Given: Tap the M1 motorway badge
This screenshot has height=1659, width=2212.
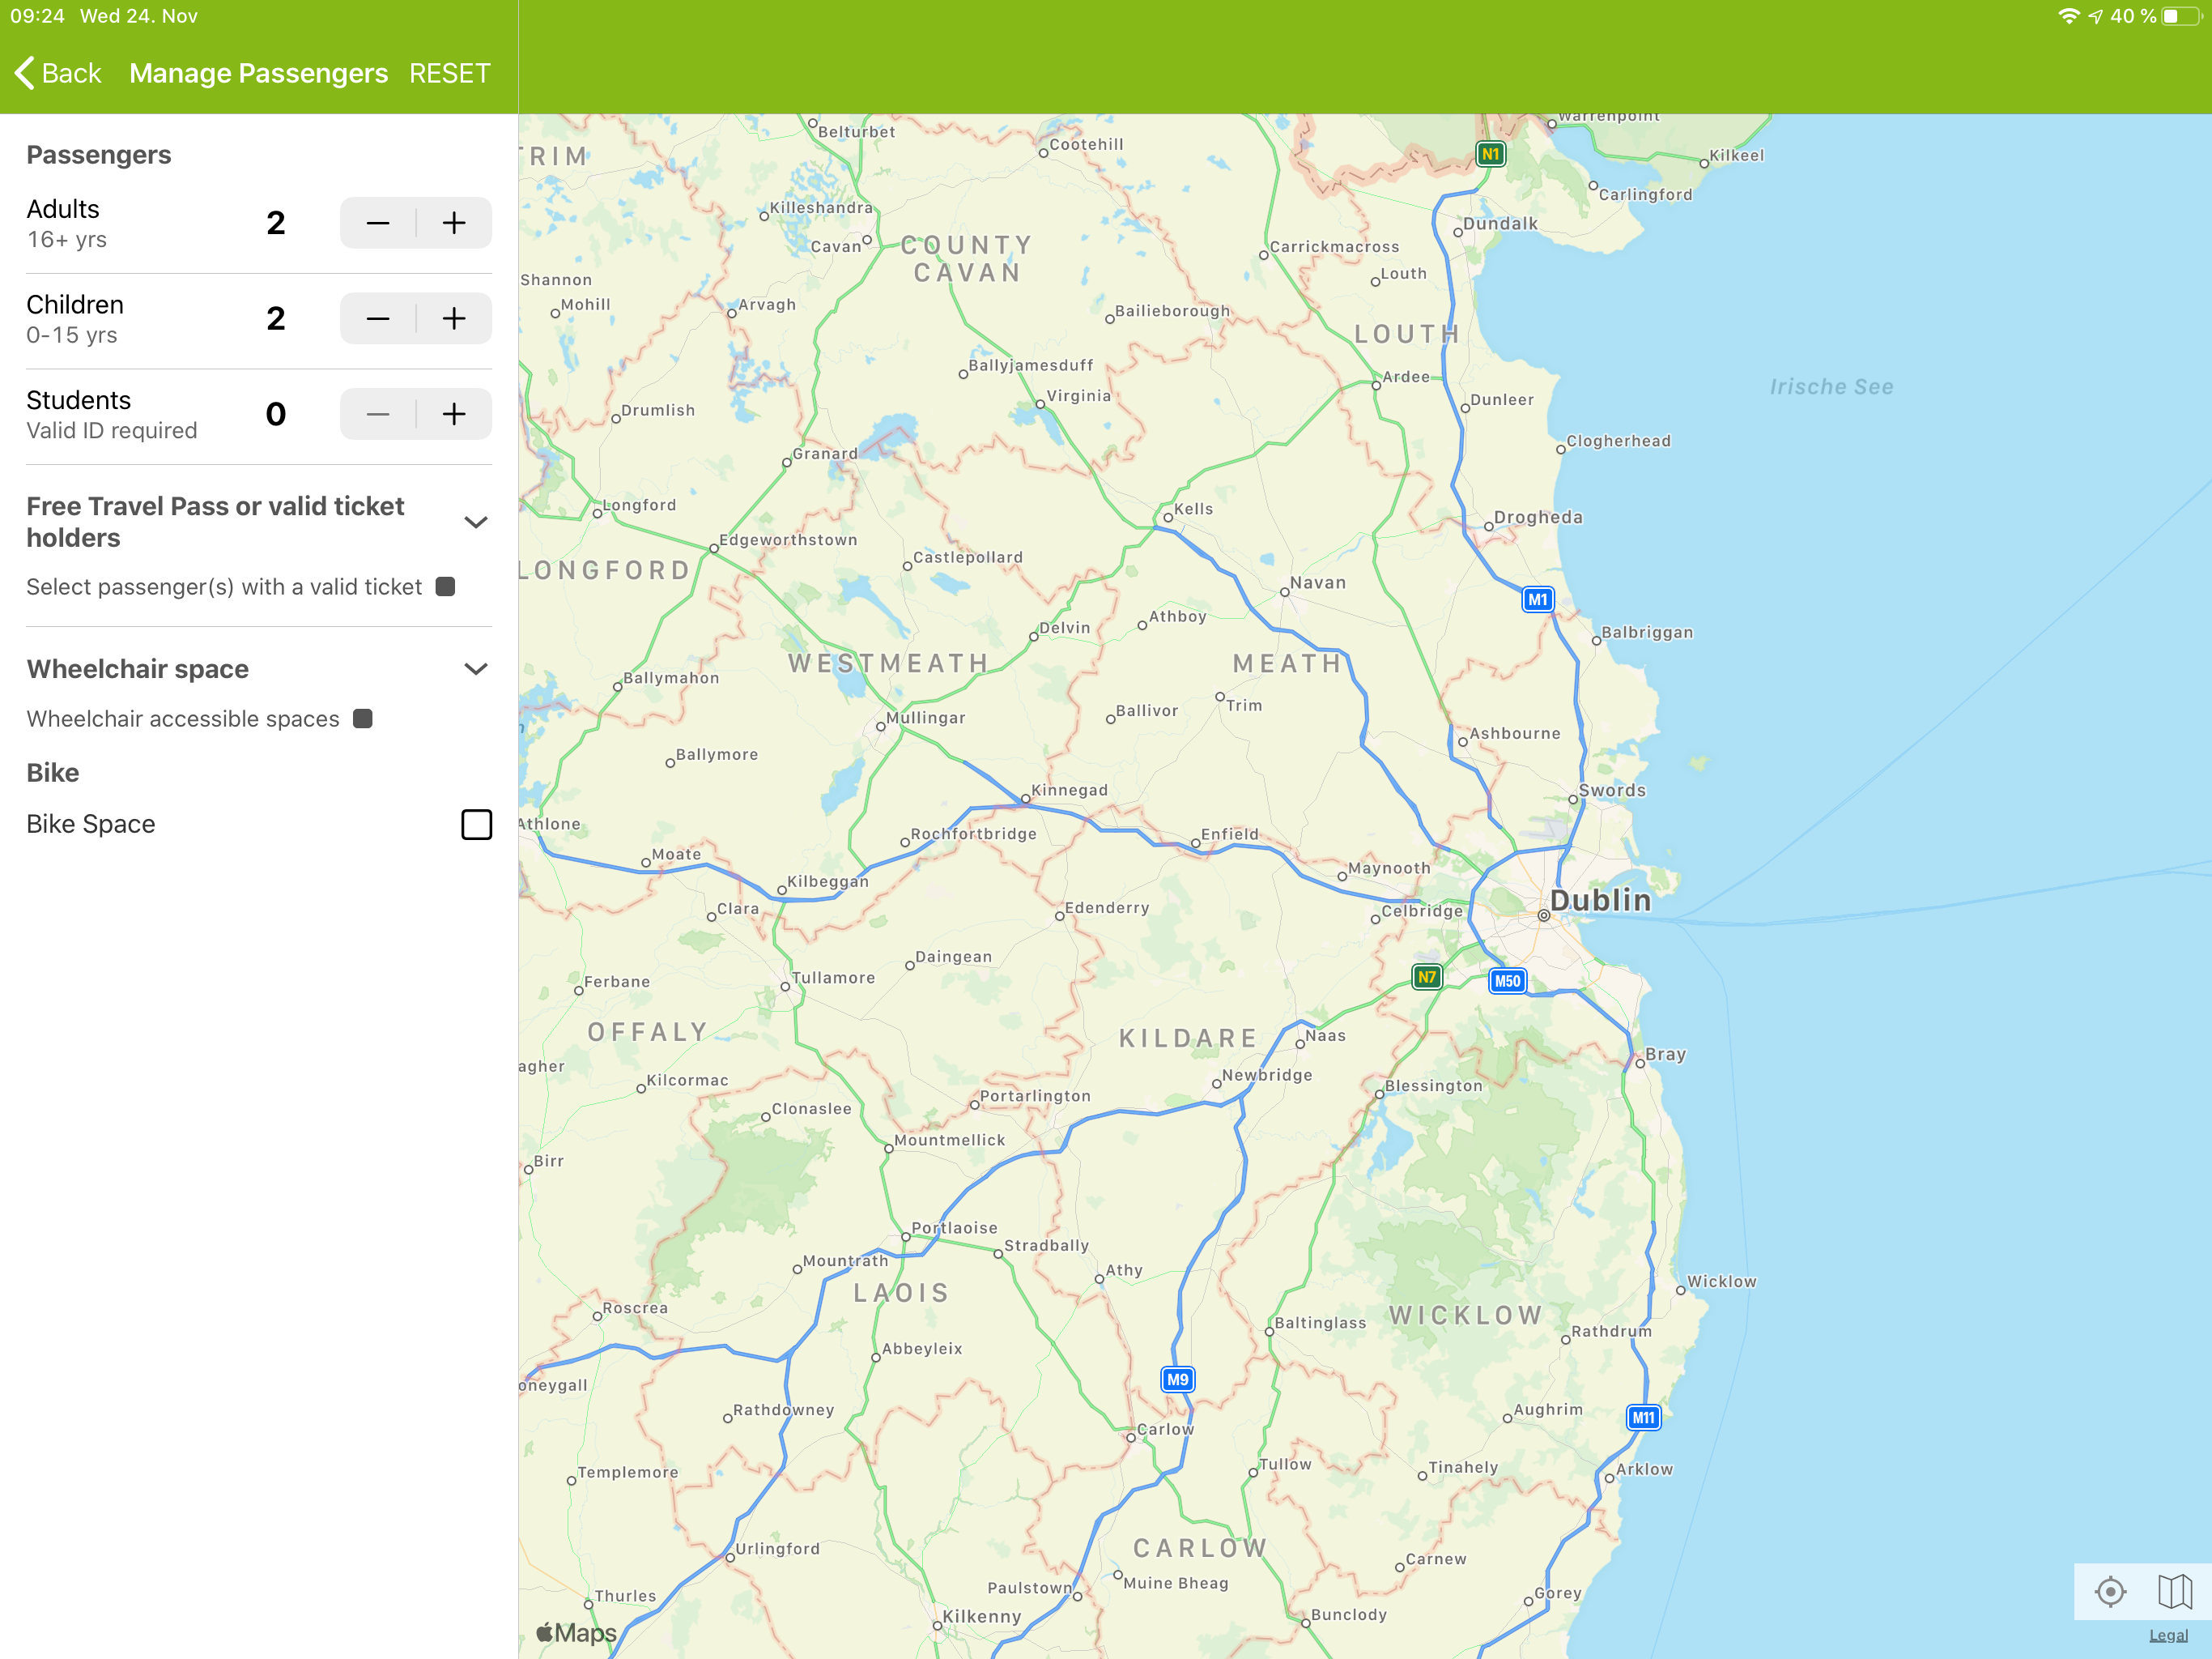Looking at the screenshot, I should [1537, 600].
